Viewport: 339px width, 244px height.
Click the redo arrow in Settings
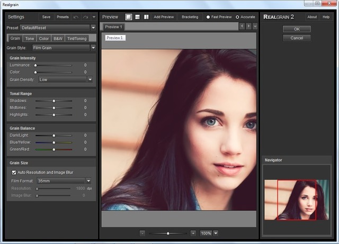tap(85, 17)
